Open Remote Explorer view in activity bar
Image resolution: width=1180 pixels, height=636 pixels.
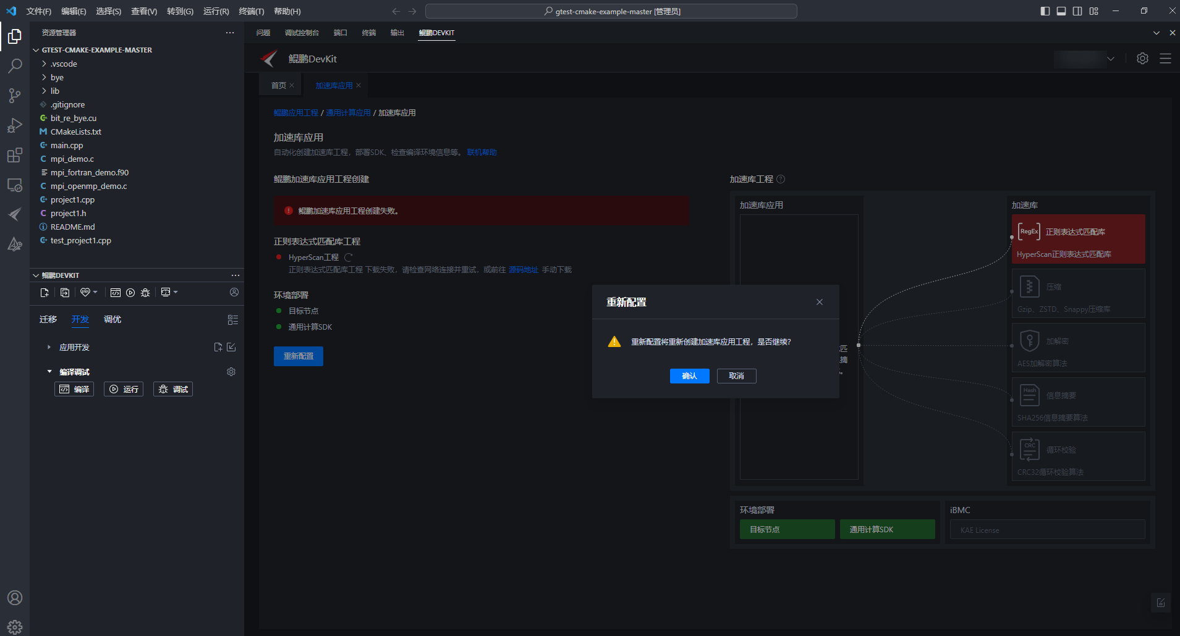15,185
